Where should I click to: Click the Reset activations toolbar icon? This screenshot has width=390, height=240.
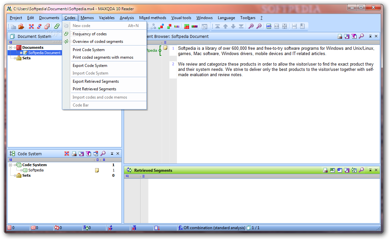(x=31, y=26)
